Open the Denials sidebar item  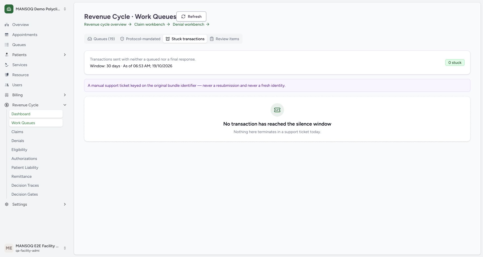(36, 141)
